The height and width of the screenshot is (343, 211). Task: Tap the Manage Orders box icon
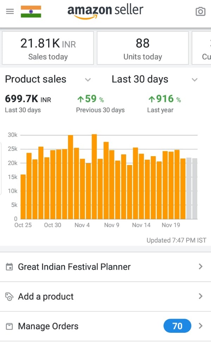[9, 326]
